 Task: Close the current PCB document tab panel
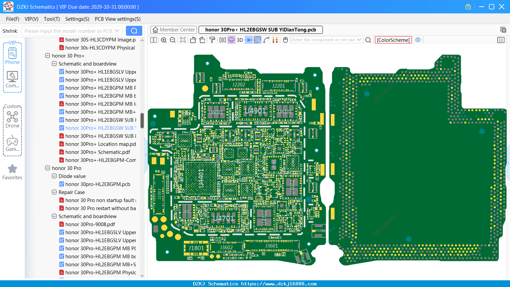click(503, 30)
